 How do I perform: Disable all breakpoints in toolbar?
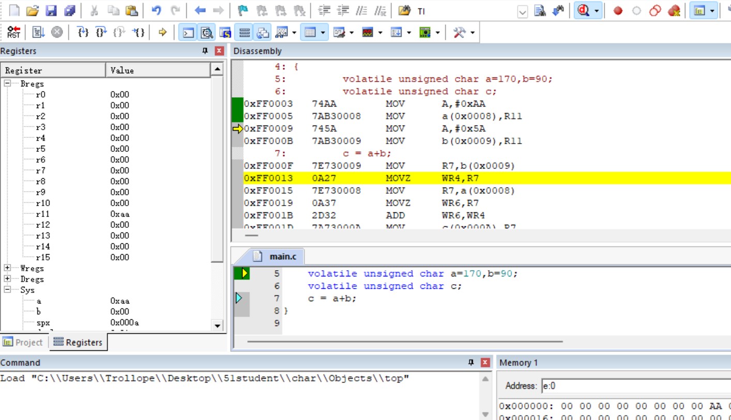click(655, 10)
